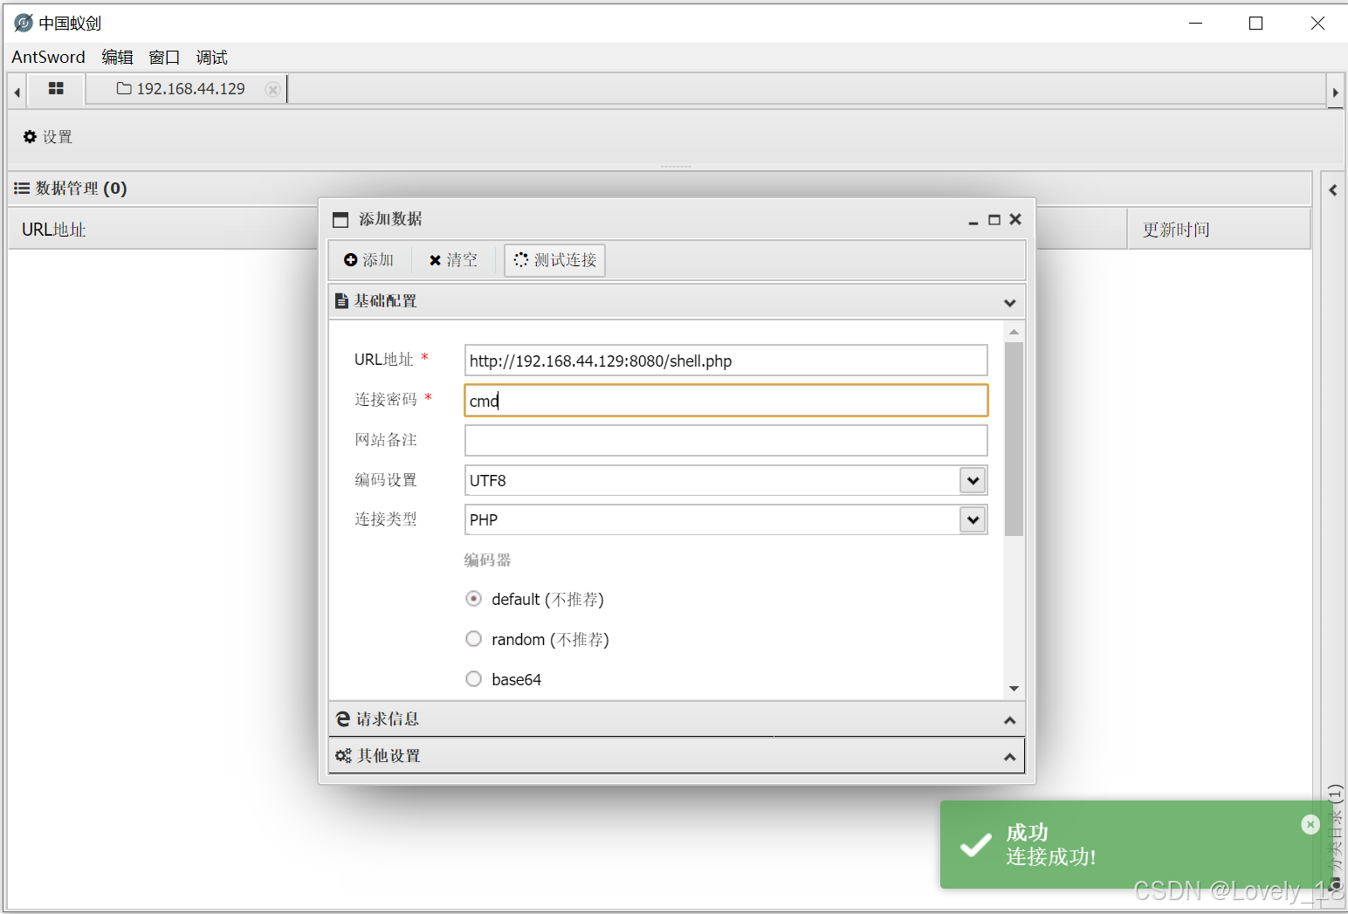The width and height of the screenshot is (1348, 914).
Task: Switch to the 192.168.44.129 tab
Action: (x=182, y=89)
